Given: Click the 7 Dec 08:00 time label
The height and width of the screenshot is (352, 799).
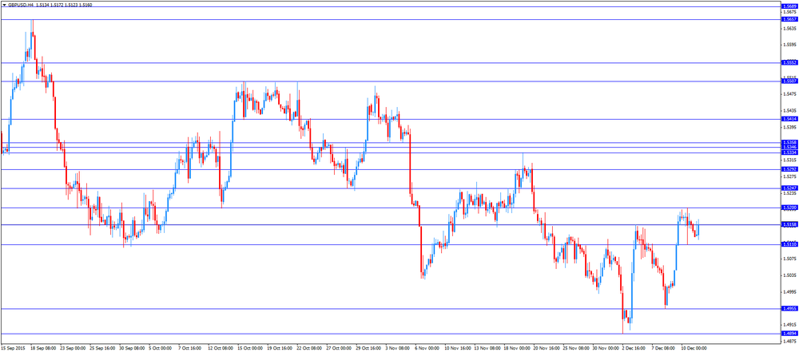Looking at the screenshot, I should click(663, 349).
